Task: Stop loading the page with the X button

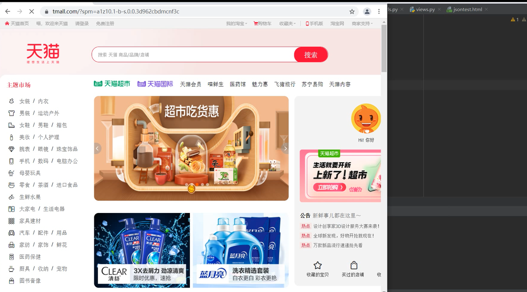Action: point(31,11)
